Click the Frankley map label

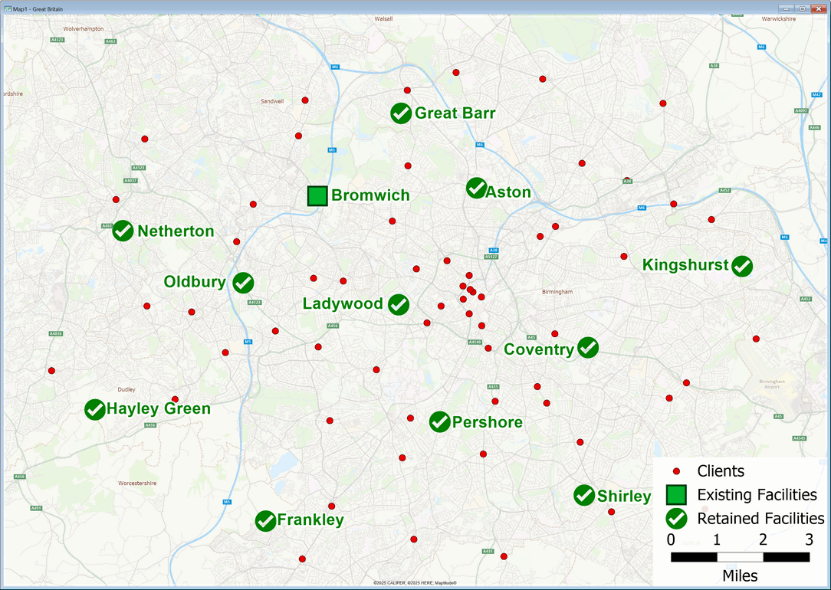click(x=310, y=520)
